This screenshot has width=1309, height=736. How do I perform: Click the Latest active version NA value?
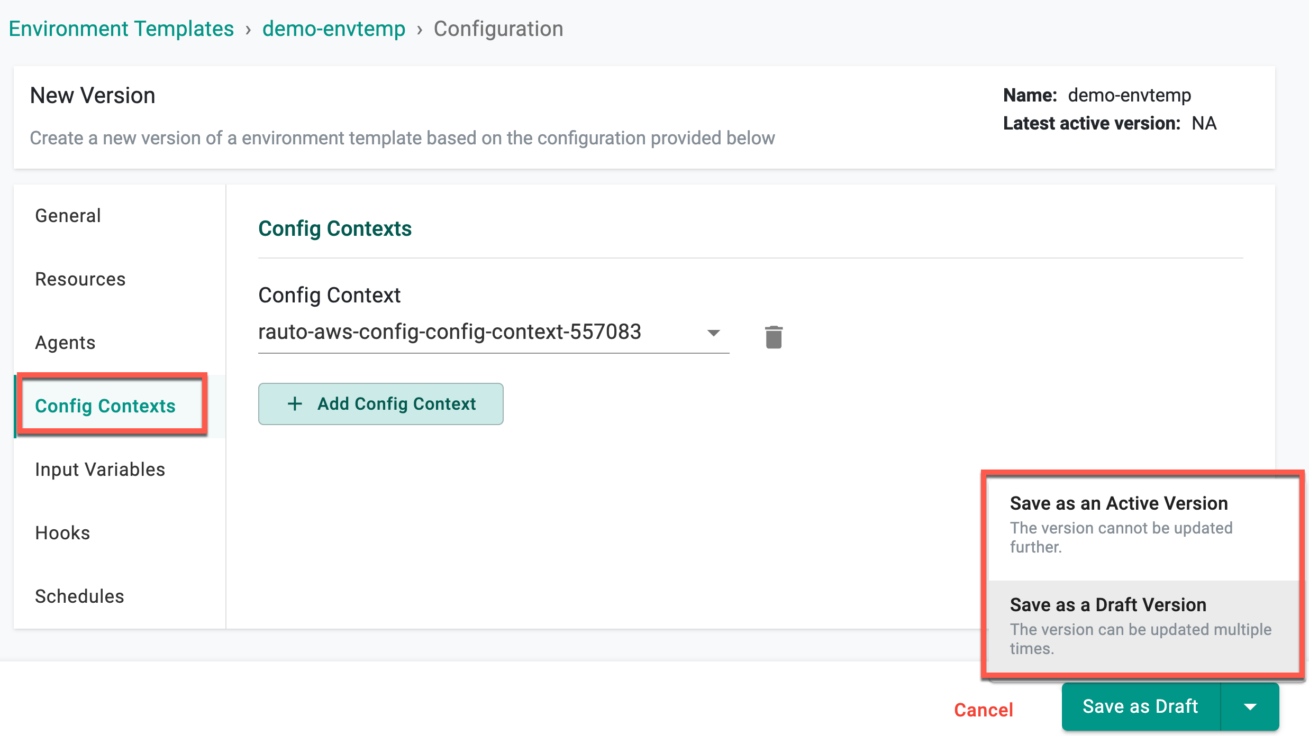pos(1204,123)
